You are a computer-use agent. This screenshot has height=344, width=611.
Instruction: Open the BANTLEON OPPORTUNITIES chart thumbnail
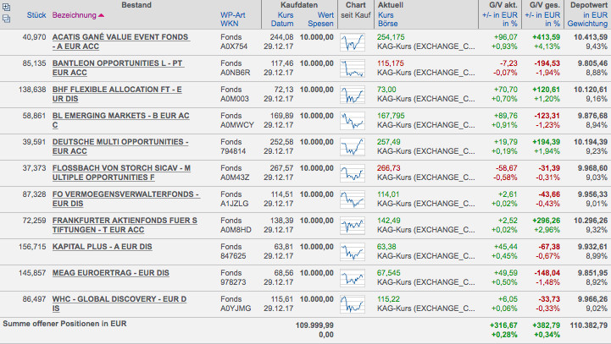pos(353,68)
